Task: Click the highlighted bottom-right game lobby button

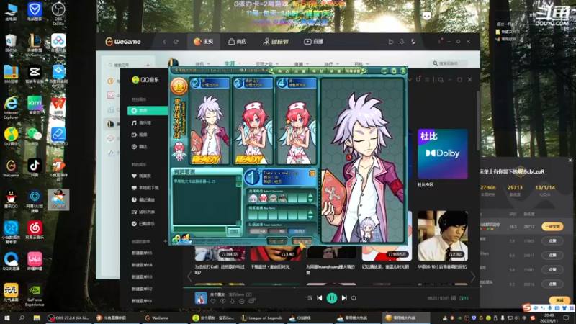Action: [x=302, y=241]
